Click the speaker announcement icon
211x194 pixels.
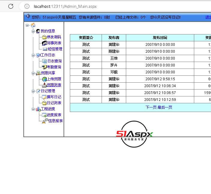28,16
